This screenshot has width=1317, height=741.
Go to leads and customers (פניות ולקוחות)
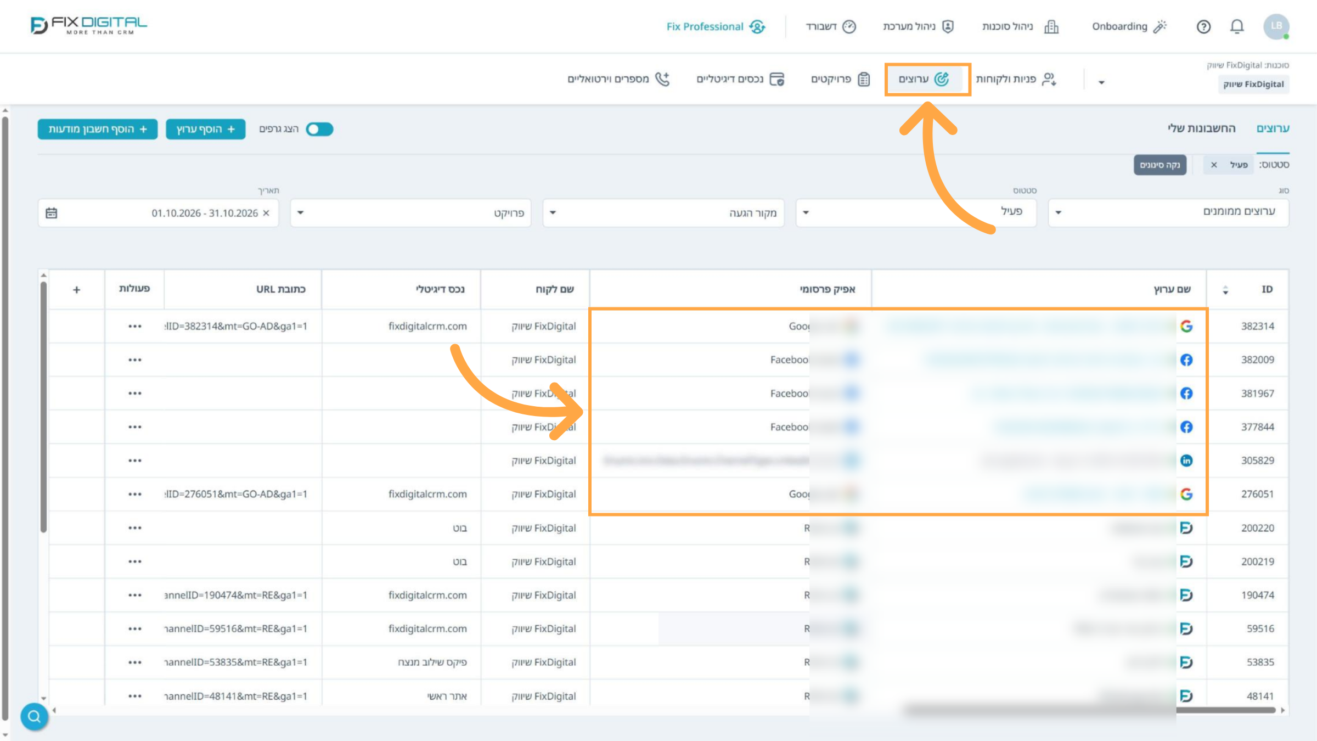coord(1016,79)
